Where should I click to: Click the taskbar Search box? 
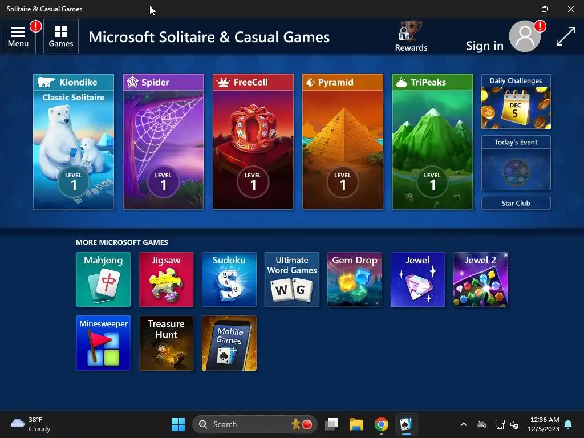(255, 424)
